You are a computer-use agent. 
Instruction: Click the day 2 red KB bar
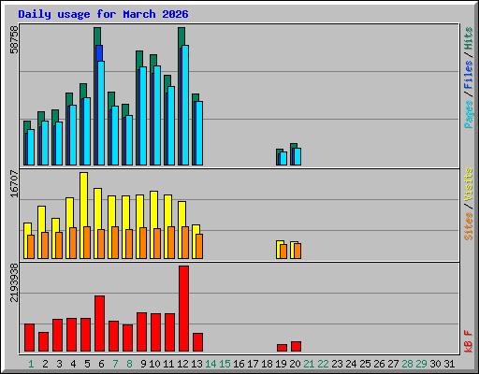43,342
